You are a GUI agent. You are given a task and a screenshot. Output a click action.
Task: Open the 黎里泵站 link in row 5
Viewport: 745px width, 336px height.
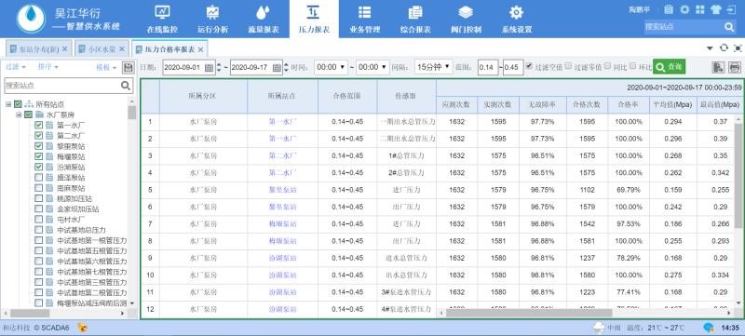point(283,190)
